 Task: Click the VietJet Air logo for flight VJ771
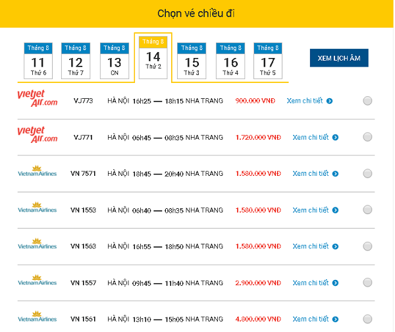pyautogui.click(x=38, y=136)
